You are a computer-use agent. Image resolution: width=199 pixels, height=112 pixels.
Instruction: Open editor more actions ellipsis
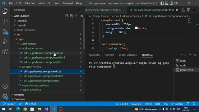[194, 10]
